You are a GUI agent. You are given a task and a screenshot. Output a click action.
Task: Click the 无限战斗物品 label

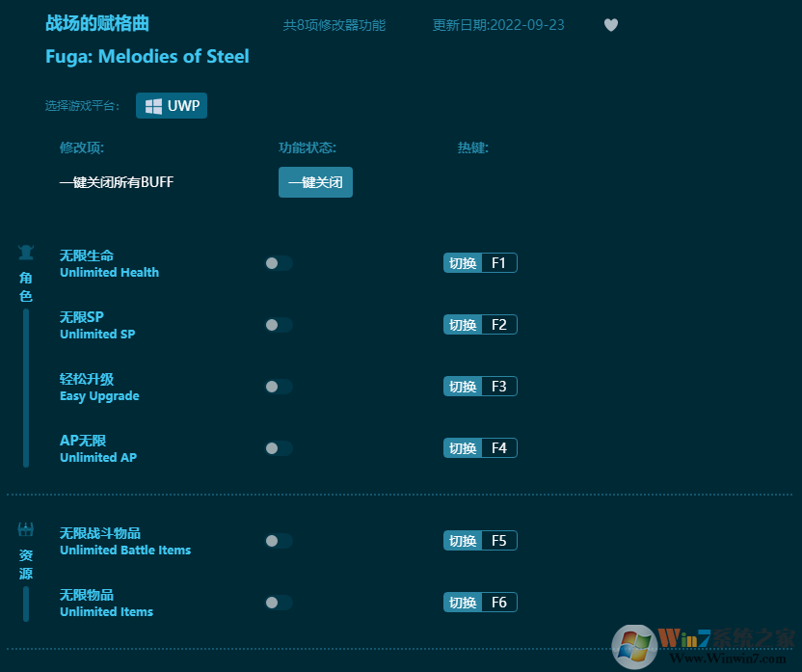click(100, 533)
